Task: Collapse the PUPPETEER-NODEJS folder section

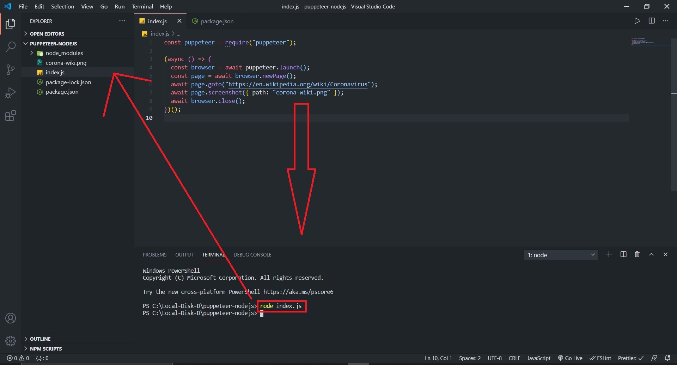Action: (53, 43)
